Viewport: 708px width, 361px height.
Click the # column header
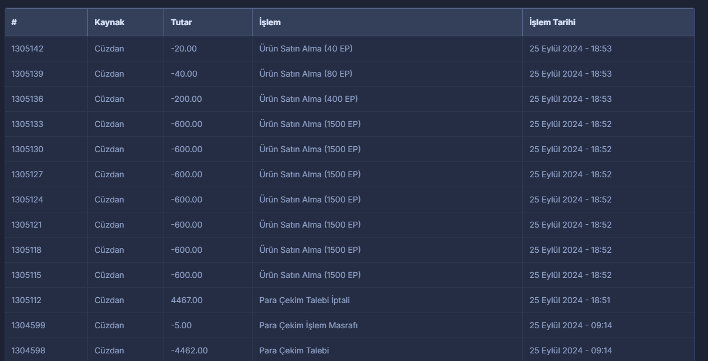14,22
